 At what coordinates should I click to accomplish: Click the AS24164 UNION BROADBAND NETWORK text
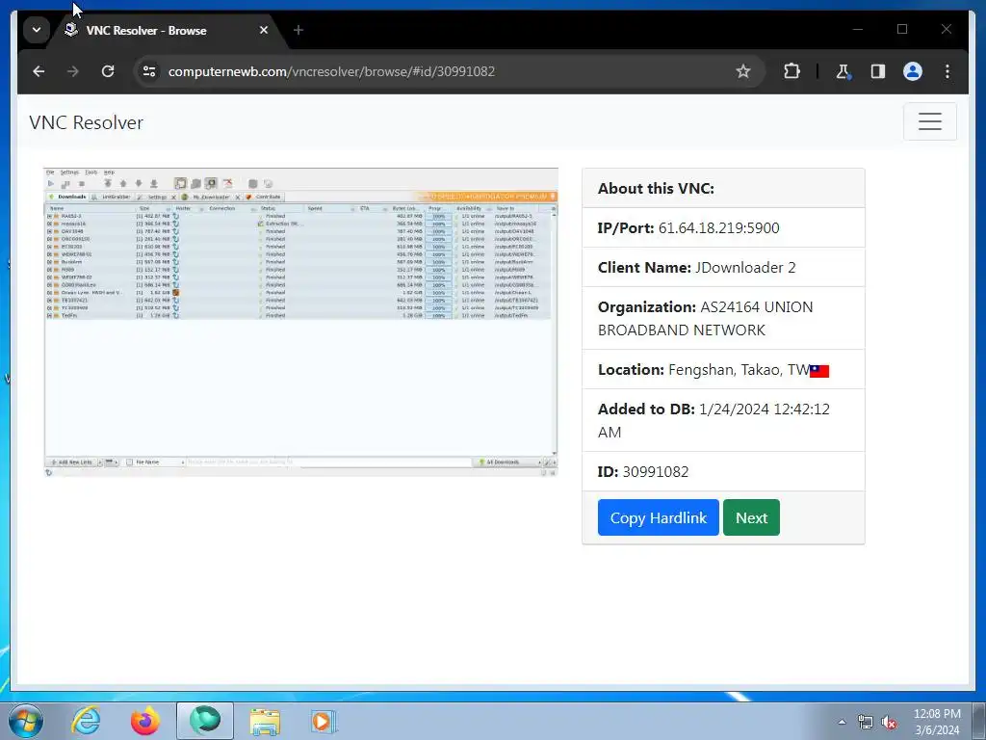[706, 318]
